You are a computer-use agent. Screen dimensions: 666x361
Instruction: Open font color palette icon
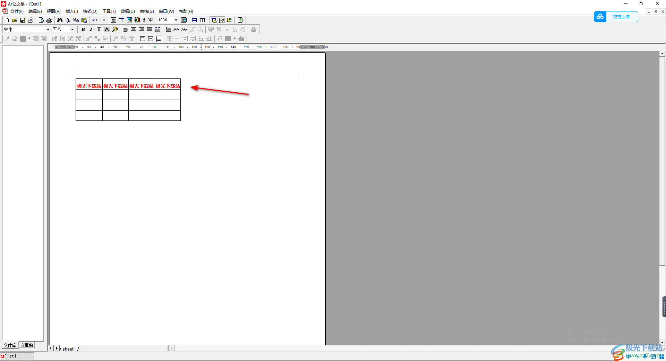(x=115, y=30)
